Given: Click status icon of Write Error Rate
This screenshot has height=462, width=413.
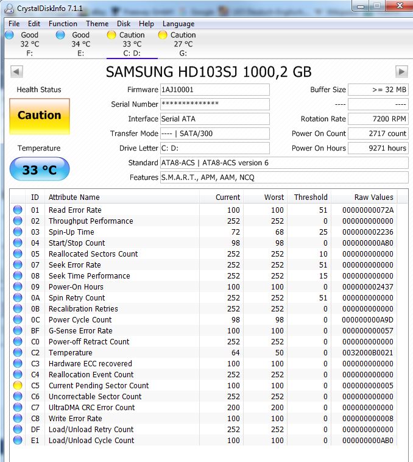Looking at the screenshot, I should click(18, 418).
